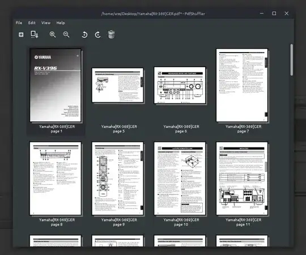This screenshot has width=306, height=255.
Task: Open the Edit menu
Action: tap(32, 23)
